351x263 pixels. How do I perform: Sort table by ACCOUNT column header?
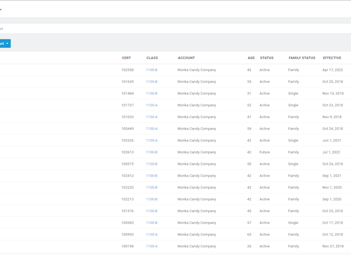(187, 58)
